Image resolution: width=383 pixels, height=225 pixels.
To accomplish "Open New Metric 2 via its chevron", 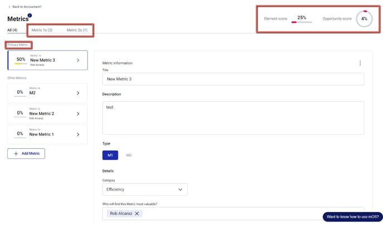I will pyautogui.click(x=78, y=114).
